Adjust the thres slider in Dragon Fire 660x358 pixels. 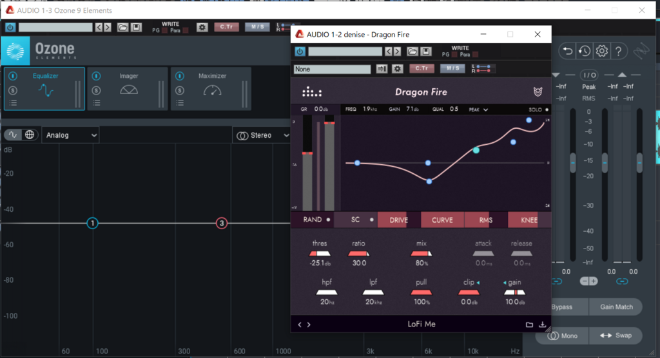(320, 254)
